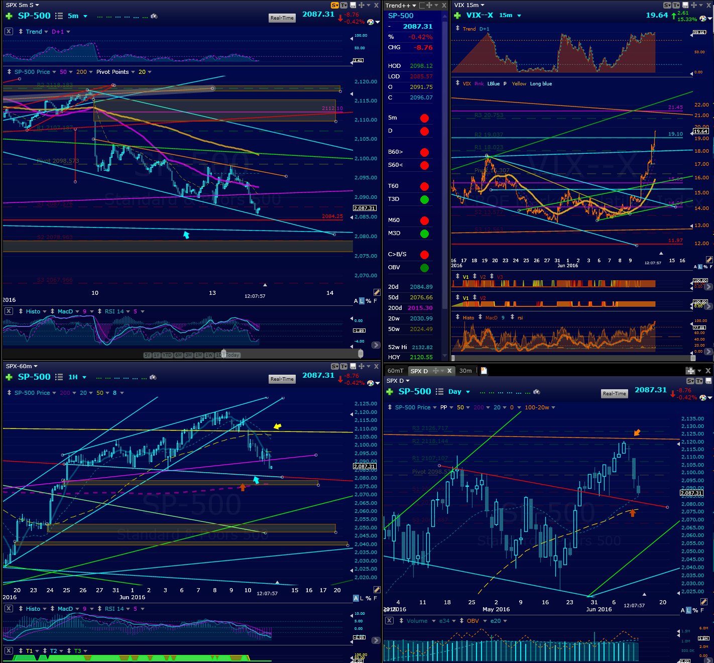Screen dimensions: 714x663
Task: Click the green plus icon in SPX-60m chart
Action: click(9, 377)
